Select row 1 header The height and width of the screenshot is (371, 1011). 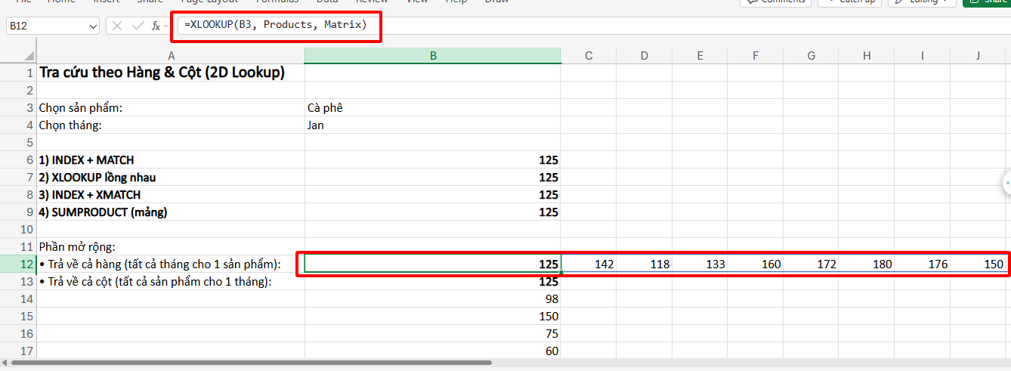(x=18, y=73)
